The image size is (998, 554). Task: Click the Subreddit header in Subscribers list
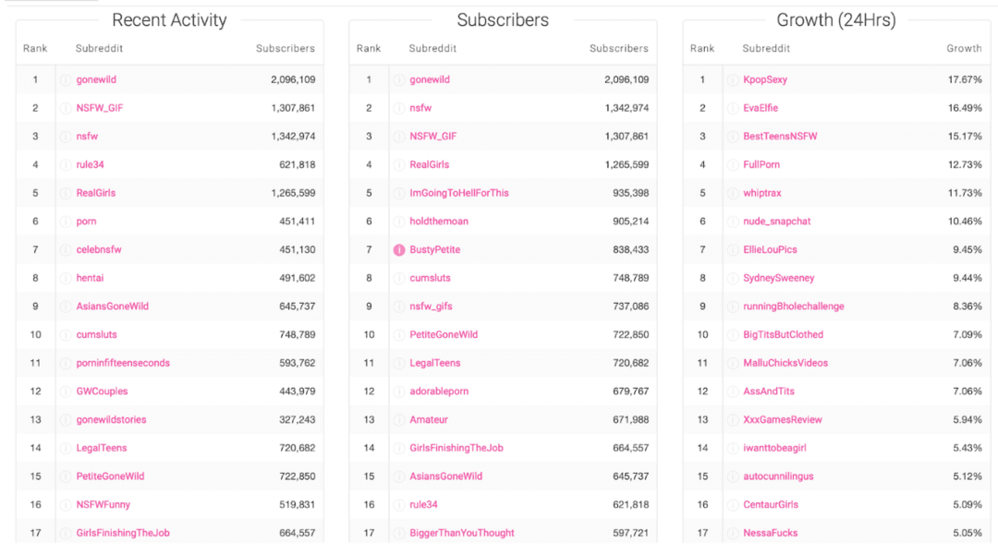(432, 47)
